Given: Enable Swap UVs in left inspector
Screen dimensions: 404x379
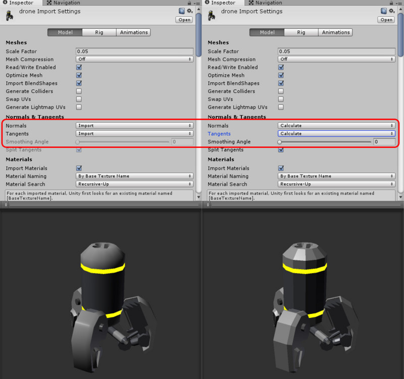Looking at the screenshot, I should point(79,99).
